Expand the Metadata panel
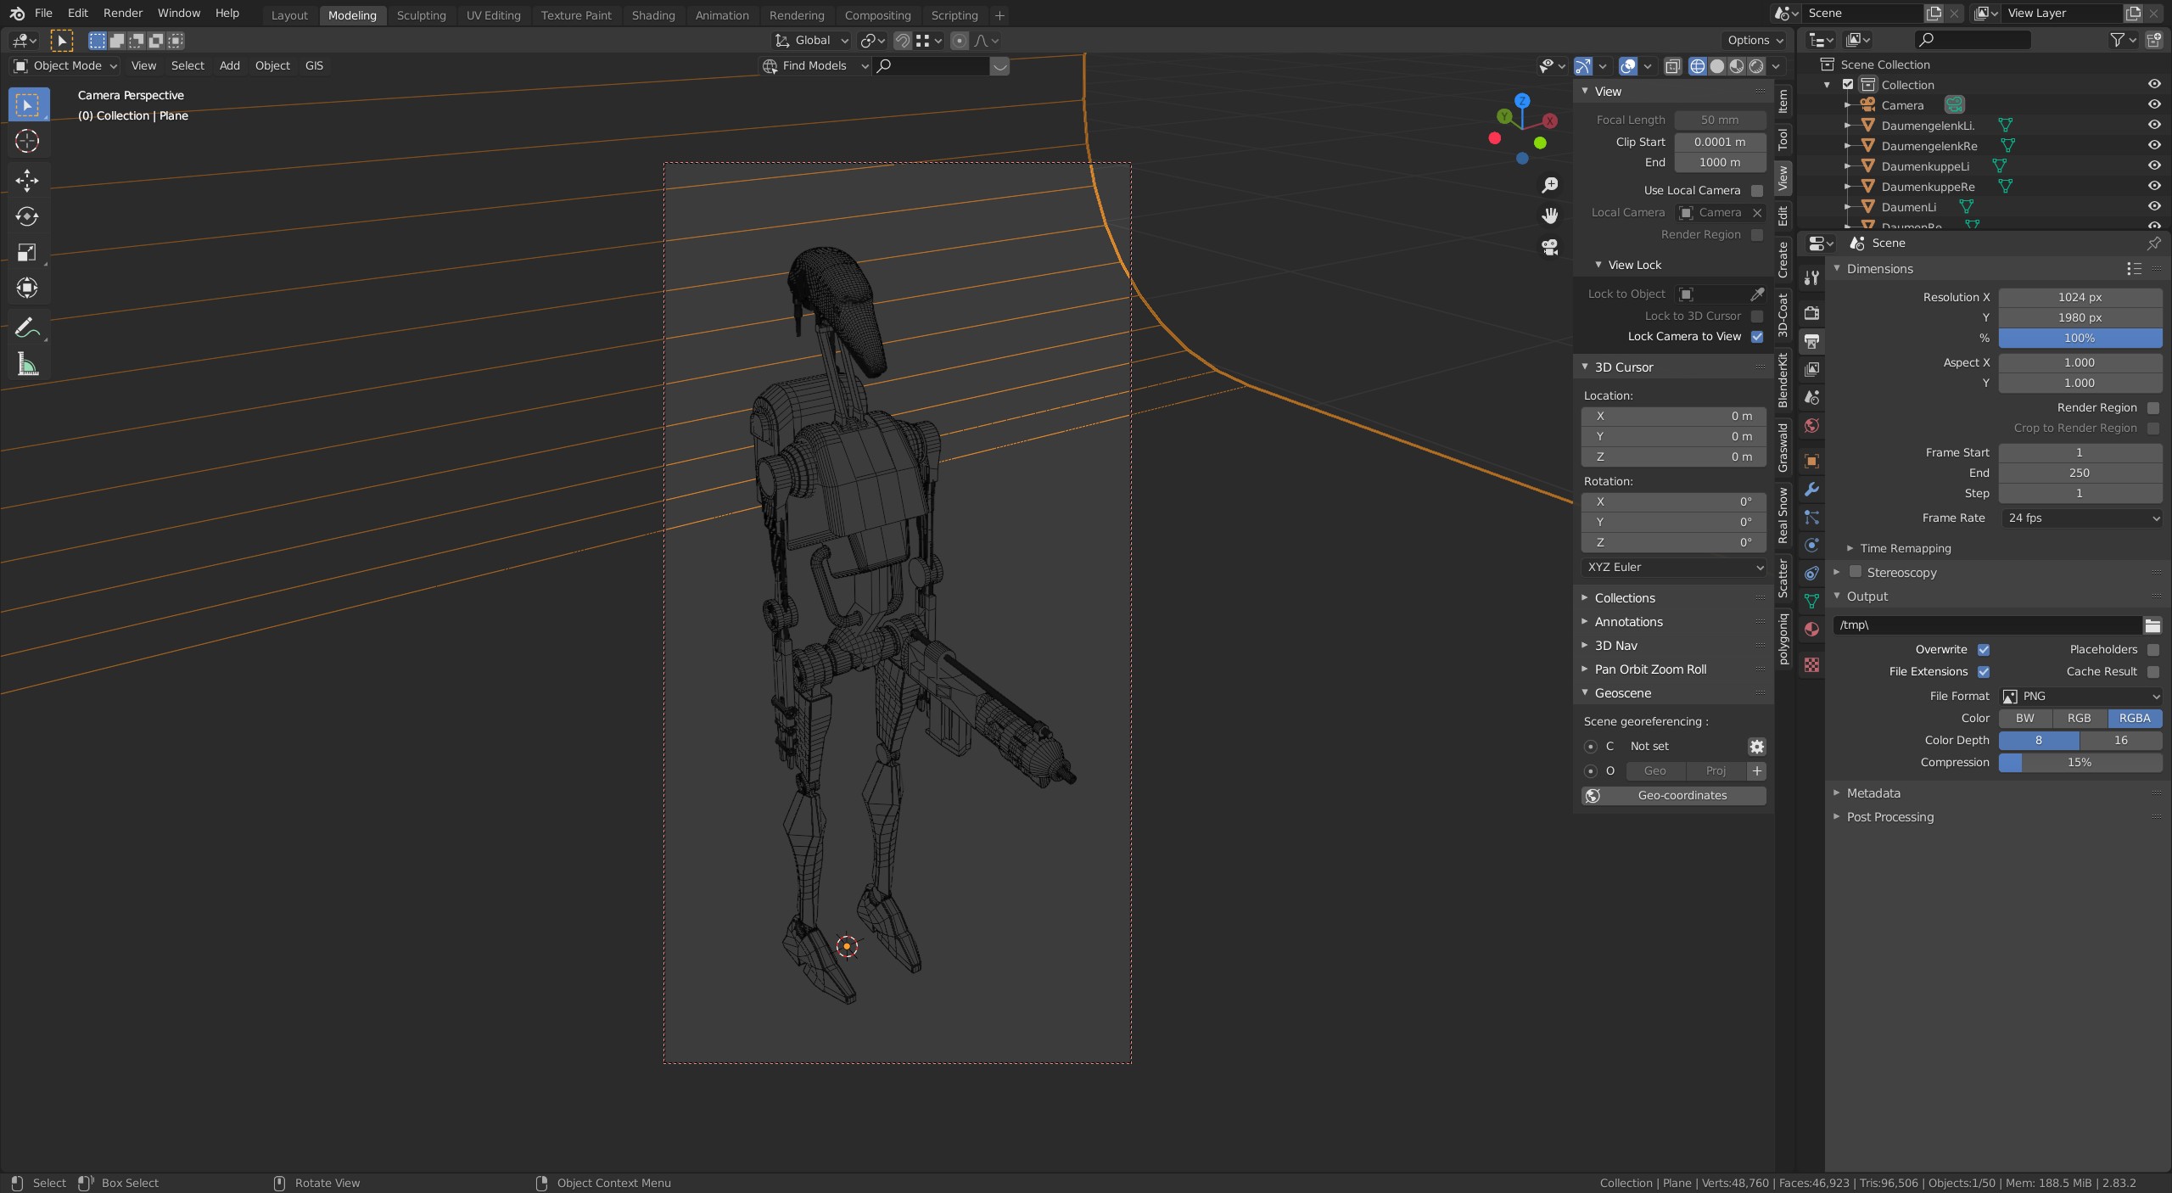The width and height of the screenshot is (2172, 1193). [1873, 793]
